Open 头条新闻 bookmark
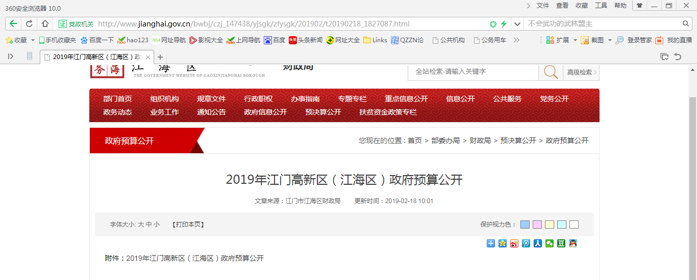Image resolution: width=697 pixels, height=280 pixels. (x=306, y=40)
